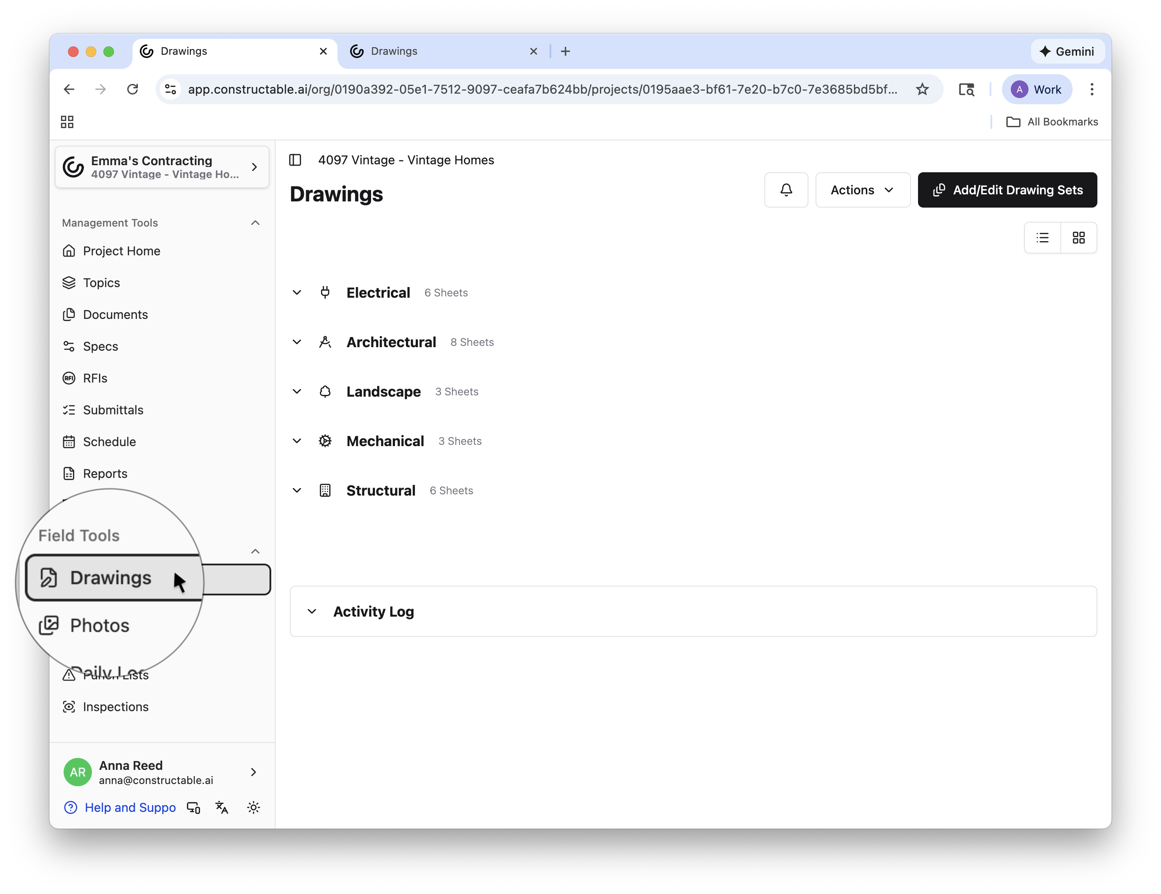Bookmark this page with the star icon

tap(922, 89)
